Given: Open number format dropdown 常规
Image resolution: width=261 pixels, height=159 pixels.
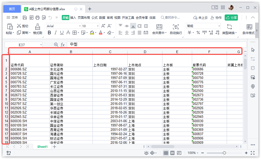Looking at the screenshot, I should [x=219, y=26].
